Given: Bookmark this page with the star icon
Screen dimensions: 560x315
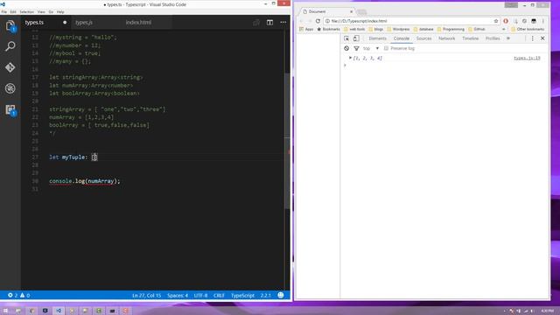Looking at the screenshot, I should (x=496, y=21).
